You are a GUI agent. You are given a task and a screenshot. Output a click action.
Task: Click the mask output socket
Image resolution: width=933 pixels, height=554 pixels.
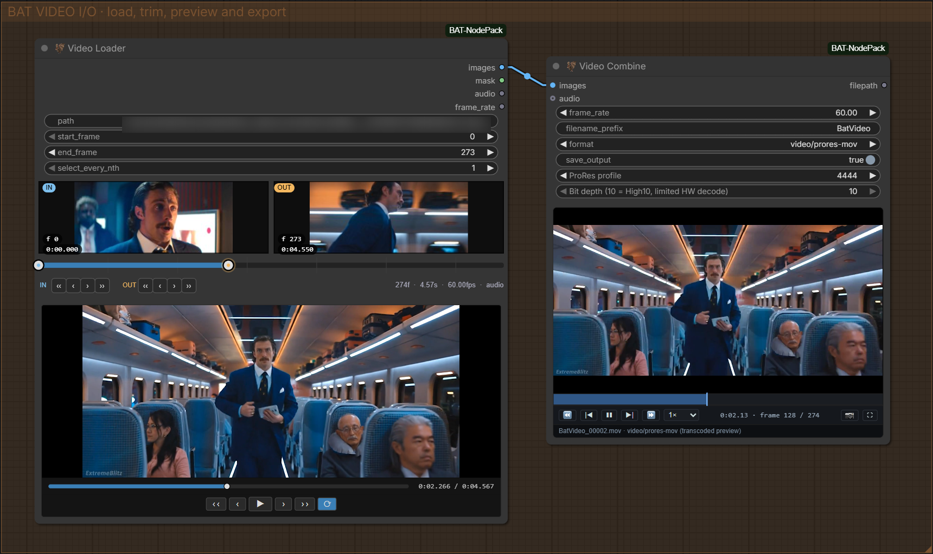(502, 80)
